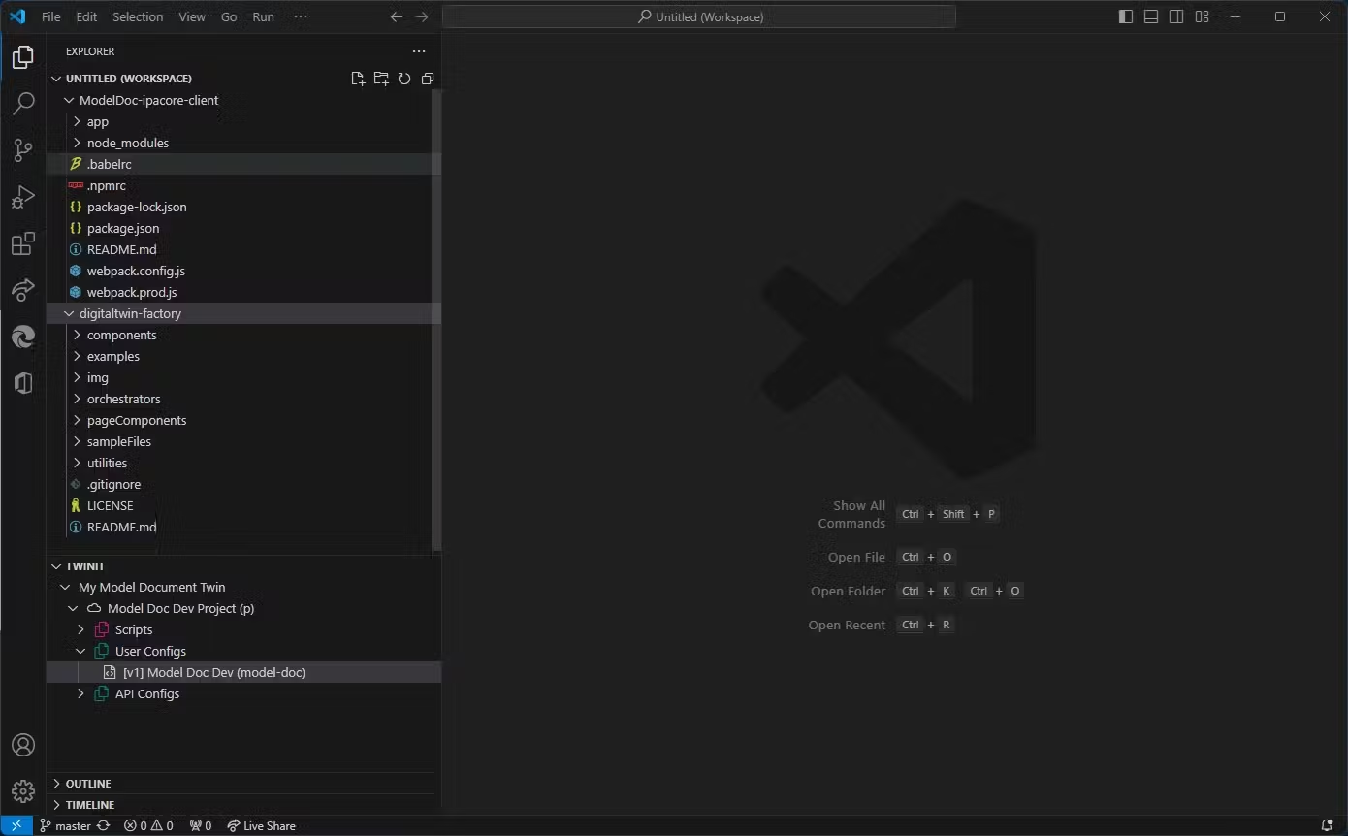This screenshot has height=836, width=1348.
Task: Open the LICENSE file
Action: pos(243,505)
